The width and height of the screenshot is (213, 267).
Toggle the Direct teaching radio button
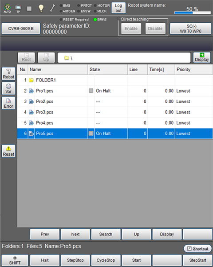[118, 19]
